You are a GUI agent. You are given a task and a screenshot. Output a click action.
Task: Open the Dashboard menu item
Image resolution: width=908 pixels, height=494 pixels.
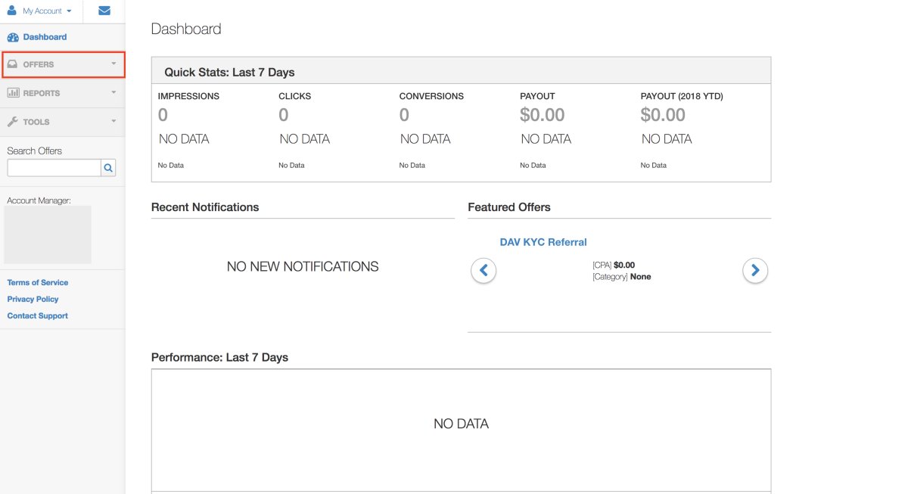(x=45, y=37)
